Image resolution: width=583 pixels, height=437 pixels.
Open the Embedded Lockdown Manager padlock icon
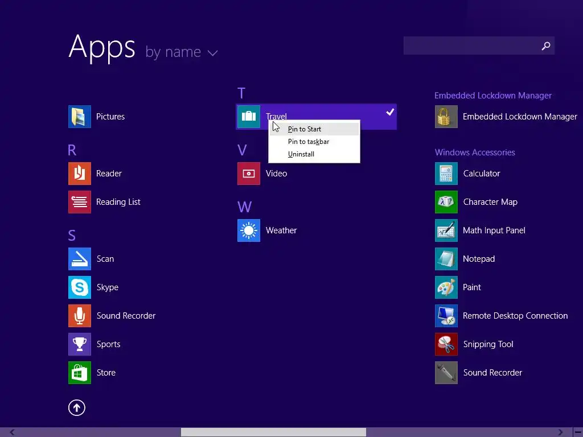pos(446,117)
